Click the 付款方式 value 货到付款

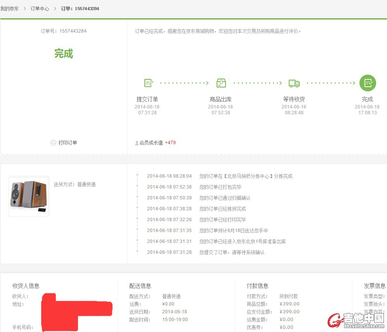click(x=288, y=296)
